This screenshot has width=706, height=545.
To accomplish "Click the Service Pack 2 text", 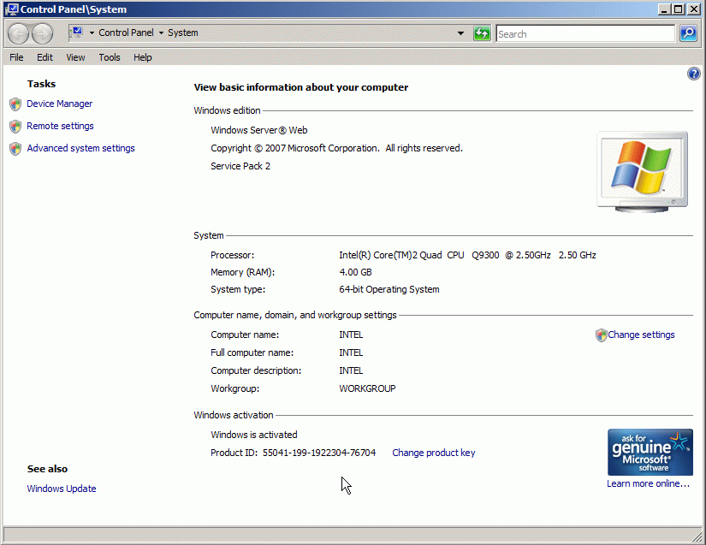I will pos(240,166).
